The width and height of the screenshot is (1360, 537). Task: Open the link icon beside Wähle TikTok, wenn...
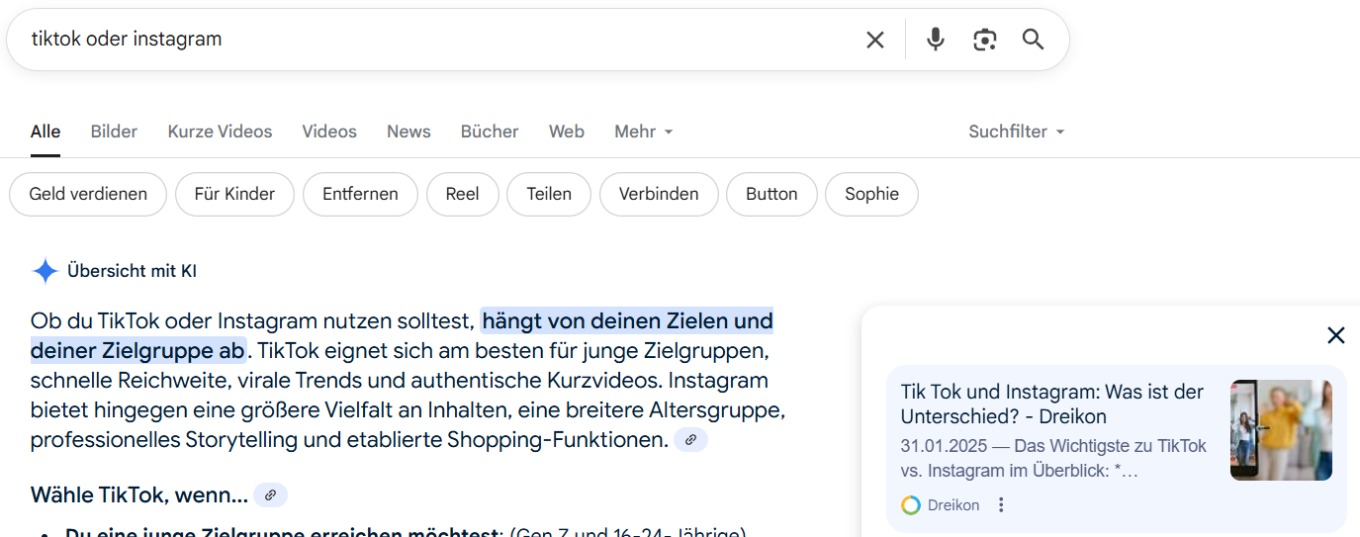(270, 494)
